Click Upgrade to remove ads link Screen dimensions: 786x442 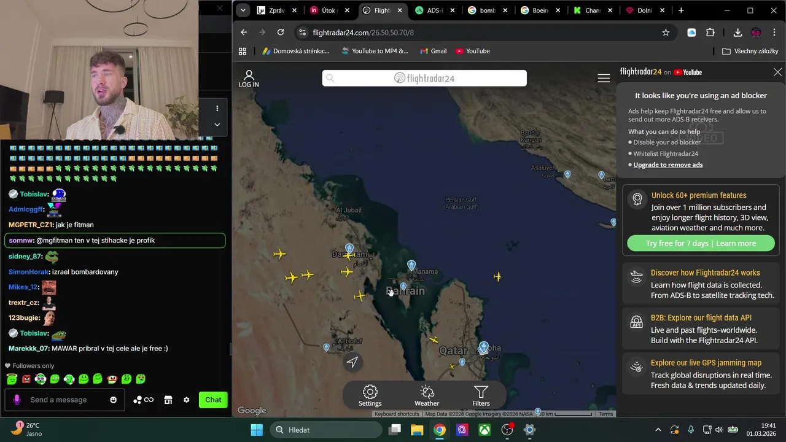tap(668, 165)
